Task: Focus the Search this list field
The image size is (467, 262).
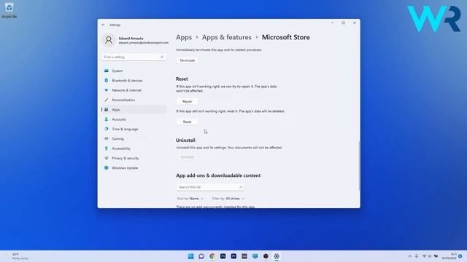Action: pos(210,187)
